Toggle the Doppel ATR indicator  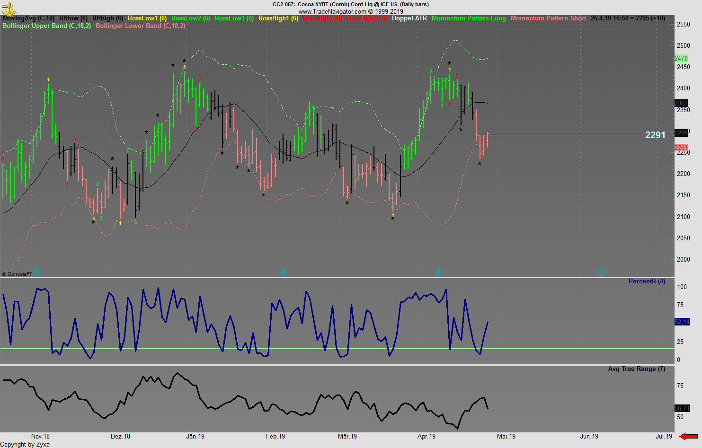tap(409, 18)
